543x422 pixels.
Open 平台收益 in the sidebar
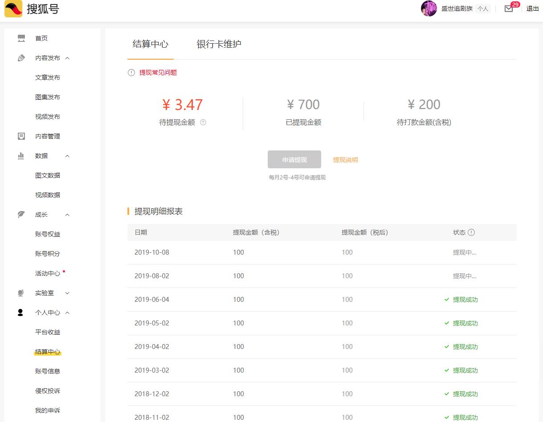click(48, 332)
